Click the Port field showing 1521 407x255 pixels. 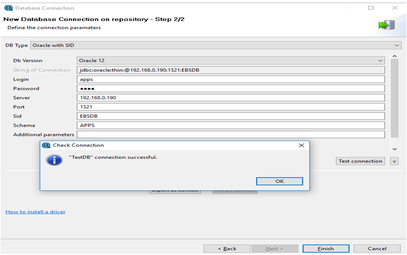tap(230, 107)
